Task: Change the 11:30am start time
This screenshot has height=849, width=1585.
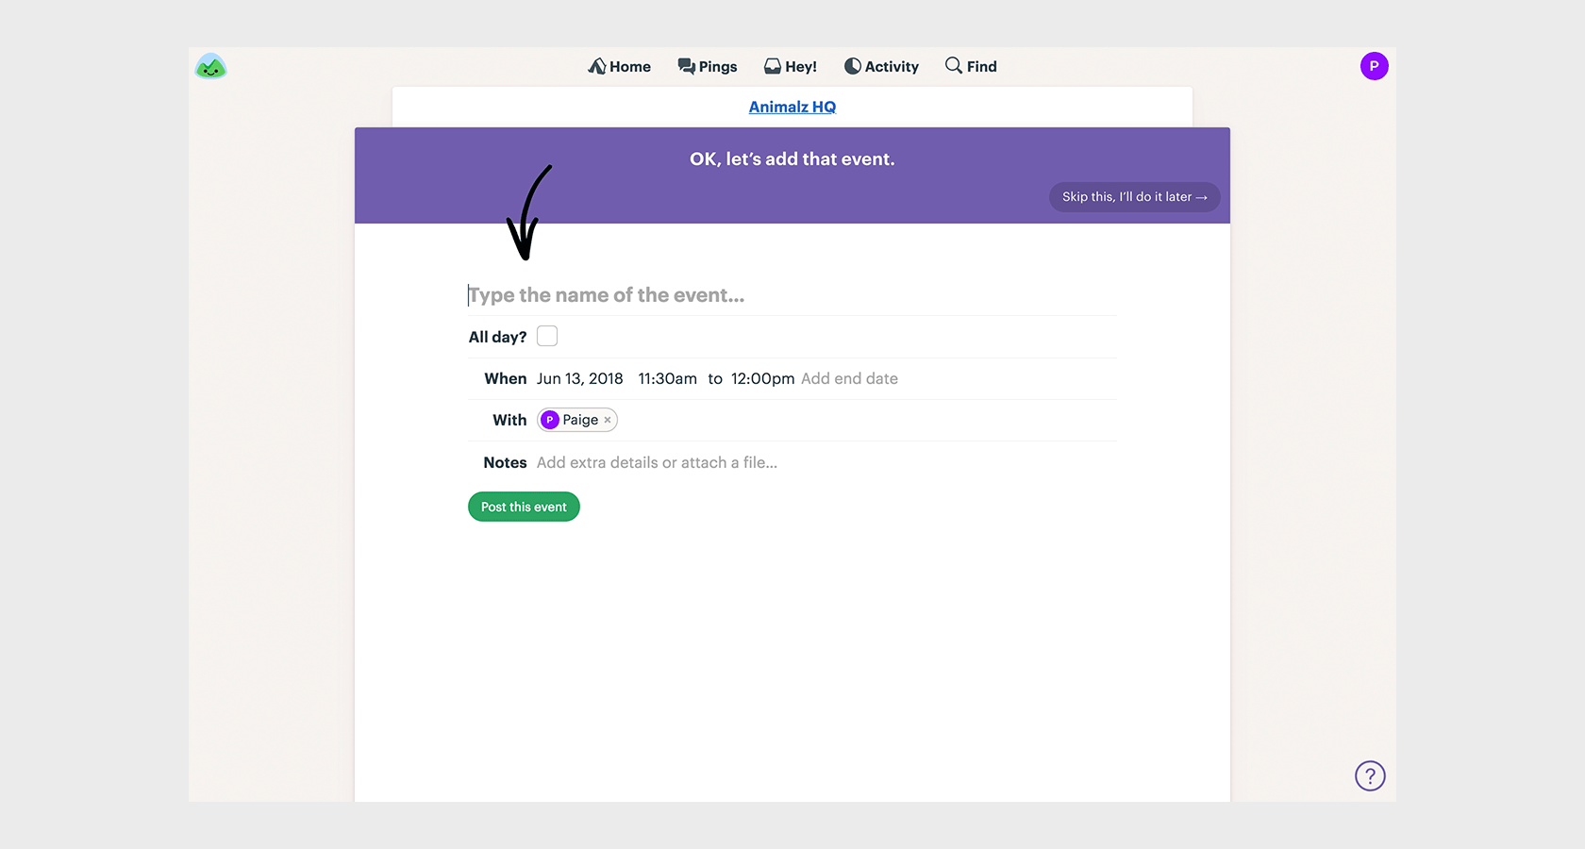Action: [667, 378]
